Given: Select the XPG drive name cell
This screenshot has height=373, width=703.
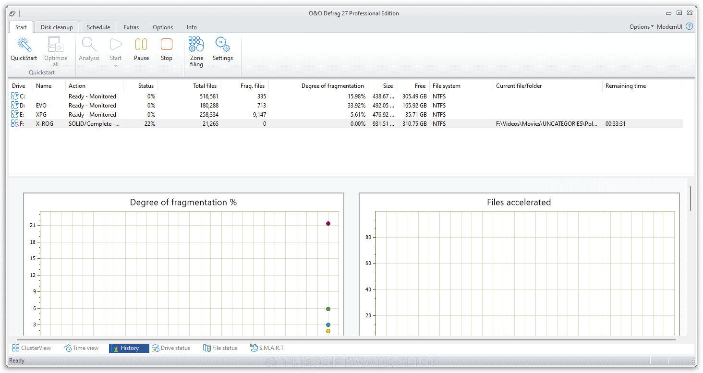Looking at the screenshot, I should 41,115.
